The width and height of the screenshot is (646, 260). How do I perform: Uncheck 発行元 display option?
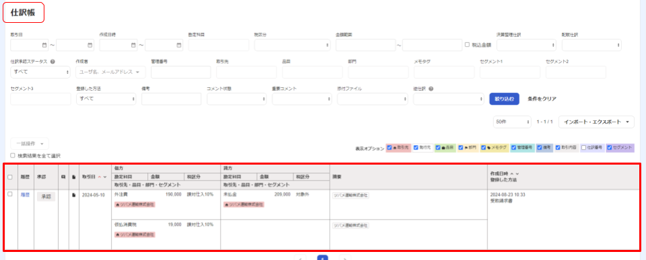pyautogui.click(x=416, y=147)
